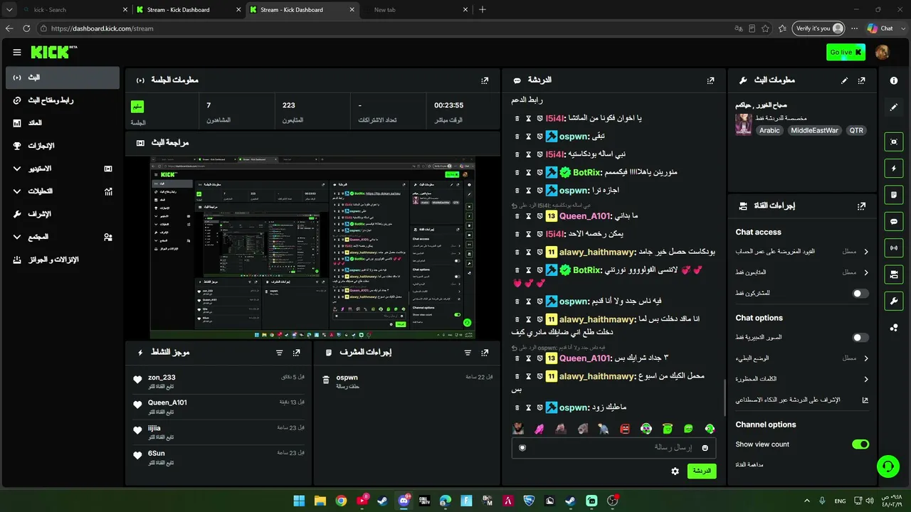Open the موجز النشاط filter icon
The width and height of the screenshot is (911, 512).
(280, 352)
